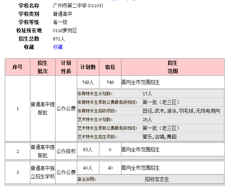The image size is (228, 186).
Task: Click 艺术特长生招生项目 label
Action: coord(97,137)
